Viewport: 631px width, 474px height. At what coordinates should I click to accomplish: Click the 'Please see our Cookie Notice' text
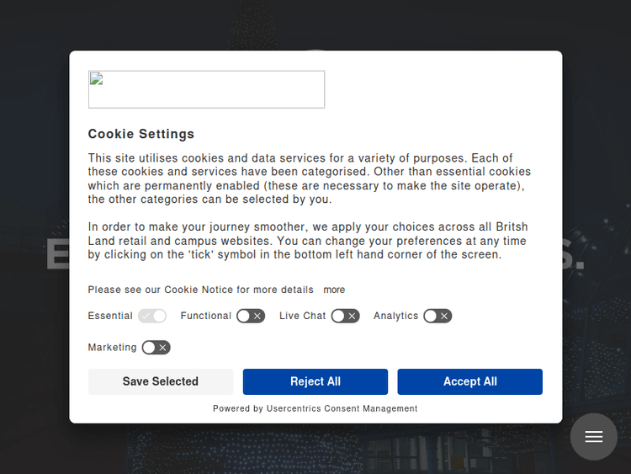click(200, 290)
